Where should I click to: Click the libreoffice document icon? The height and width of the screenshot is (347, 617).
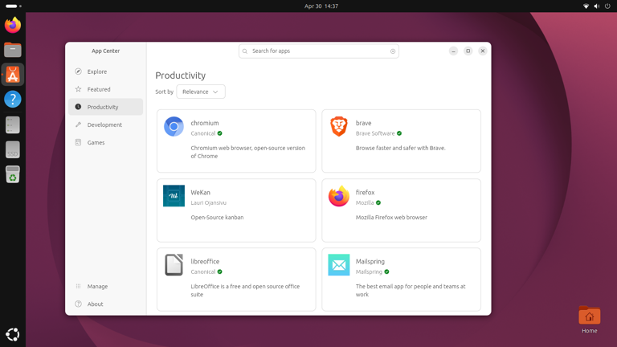(x=174, y=265)
